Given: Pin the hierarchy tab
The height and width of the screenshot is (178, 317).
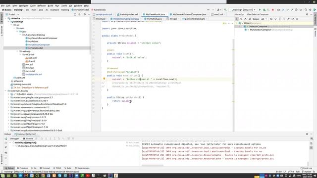Looking at the screenshot, I should (288, 19).
